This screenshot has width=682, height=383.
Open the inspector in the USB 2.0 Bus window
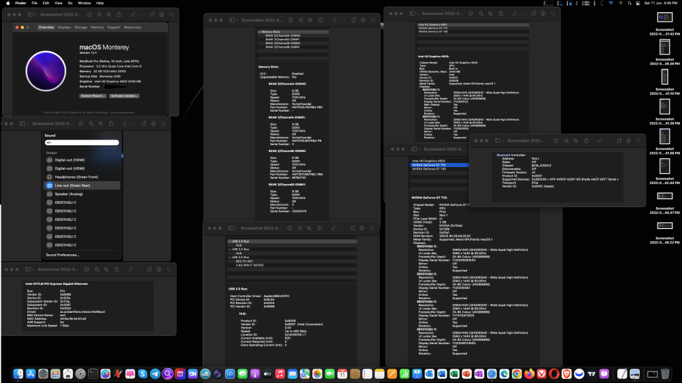point(289,228)
